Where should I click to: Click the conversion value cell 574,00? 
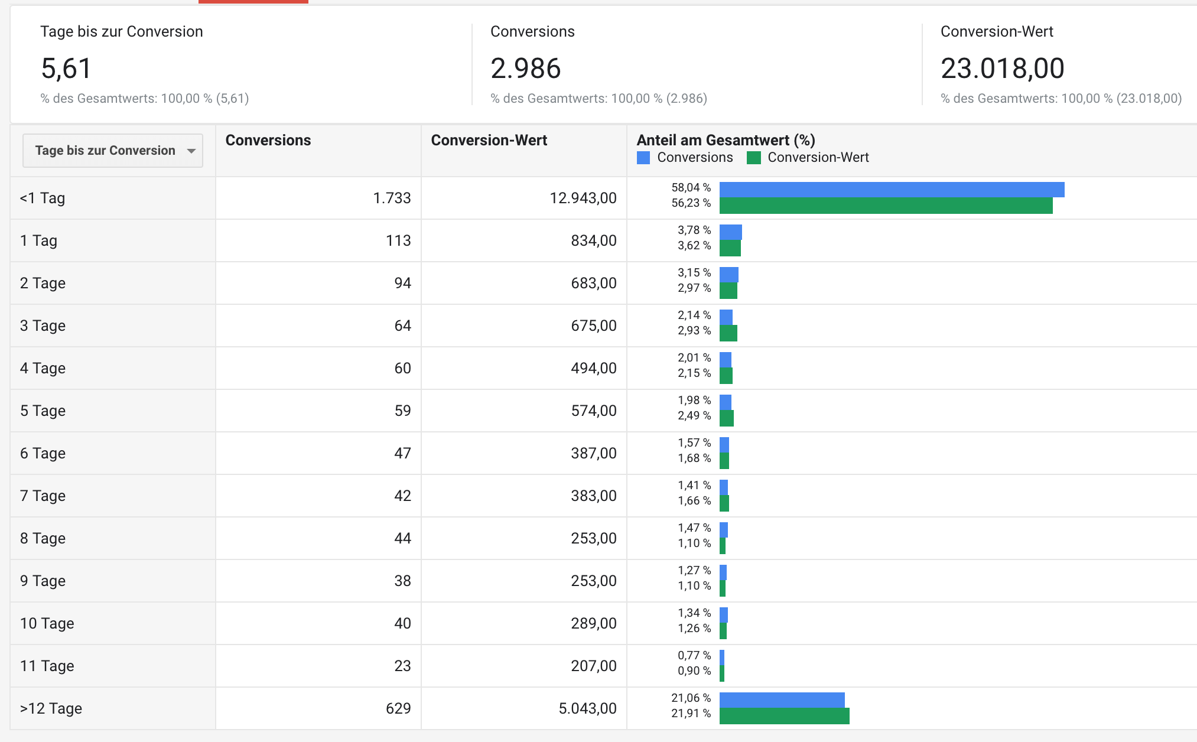coord(594,411)
